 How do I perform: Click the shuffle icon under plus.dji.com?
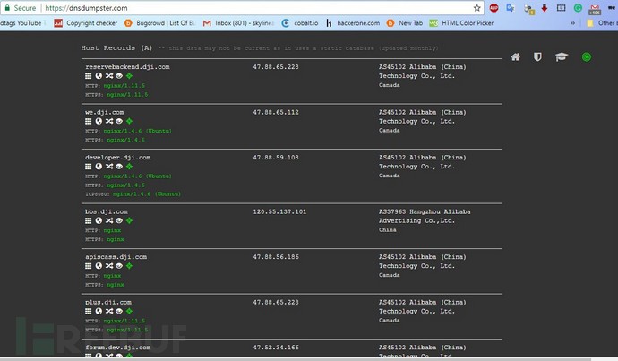(109, 312)
